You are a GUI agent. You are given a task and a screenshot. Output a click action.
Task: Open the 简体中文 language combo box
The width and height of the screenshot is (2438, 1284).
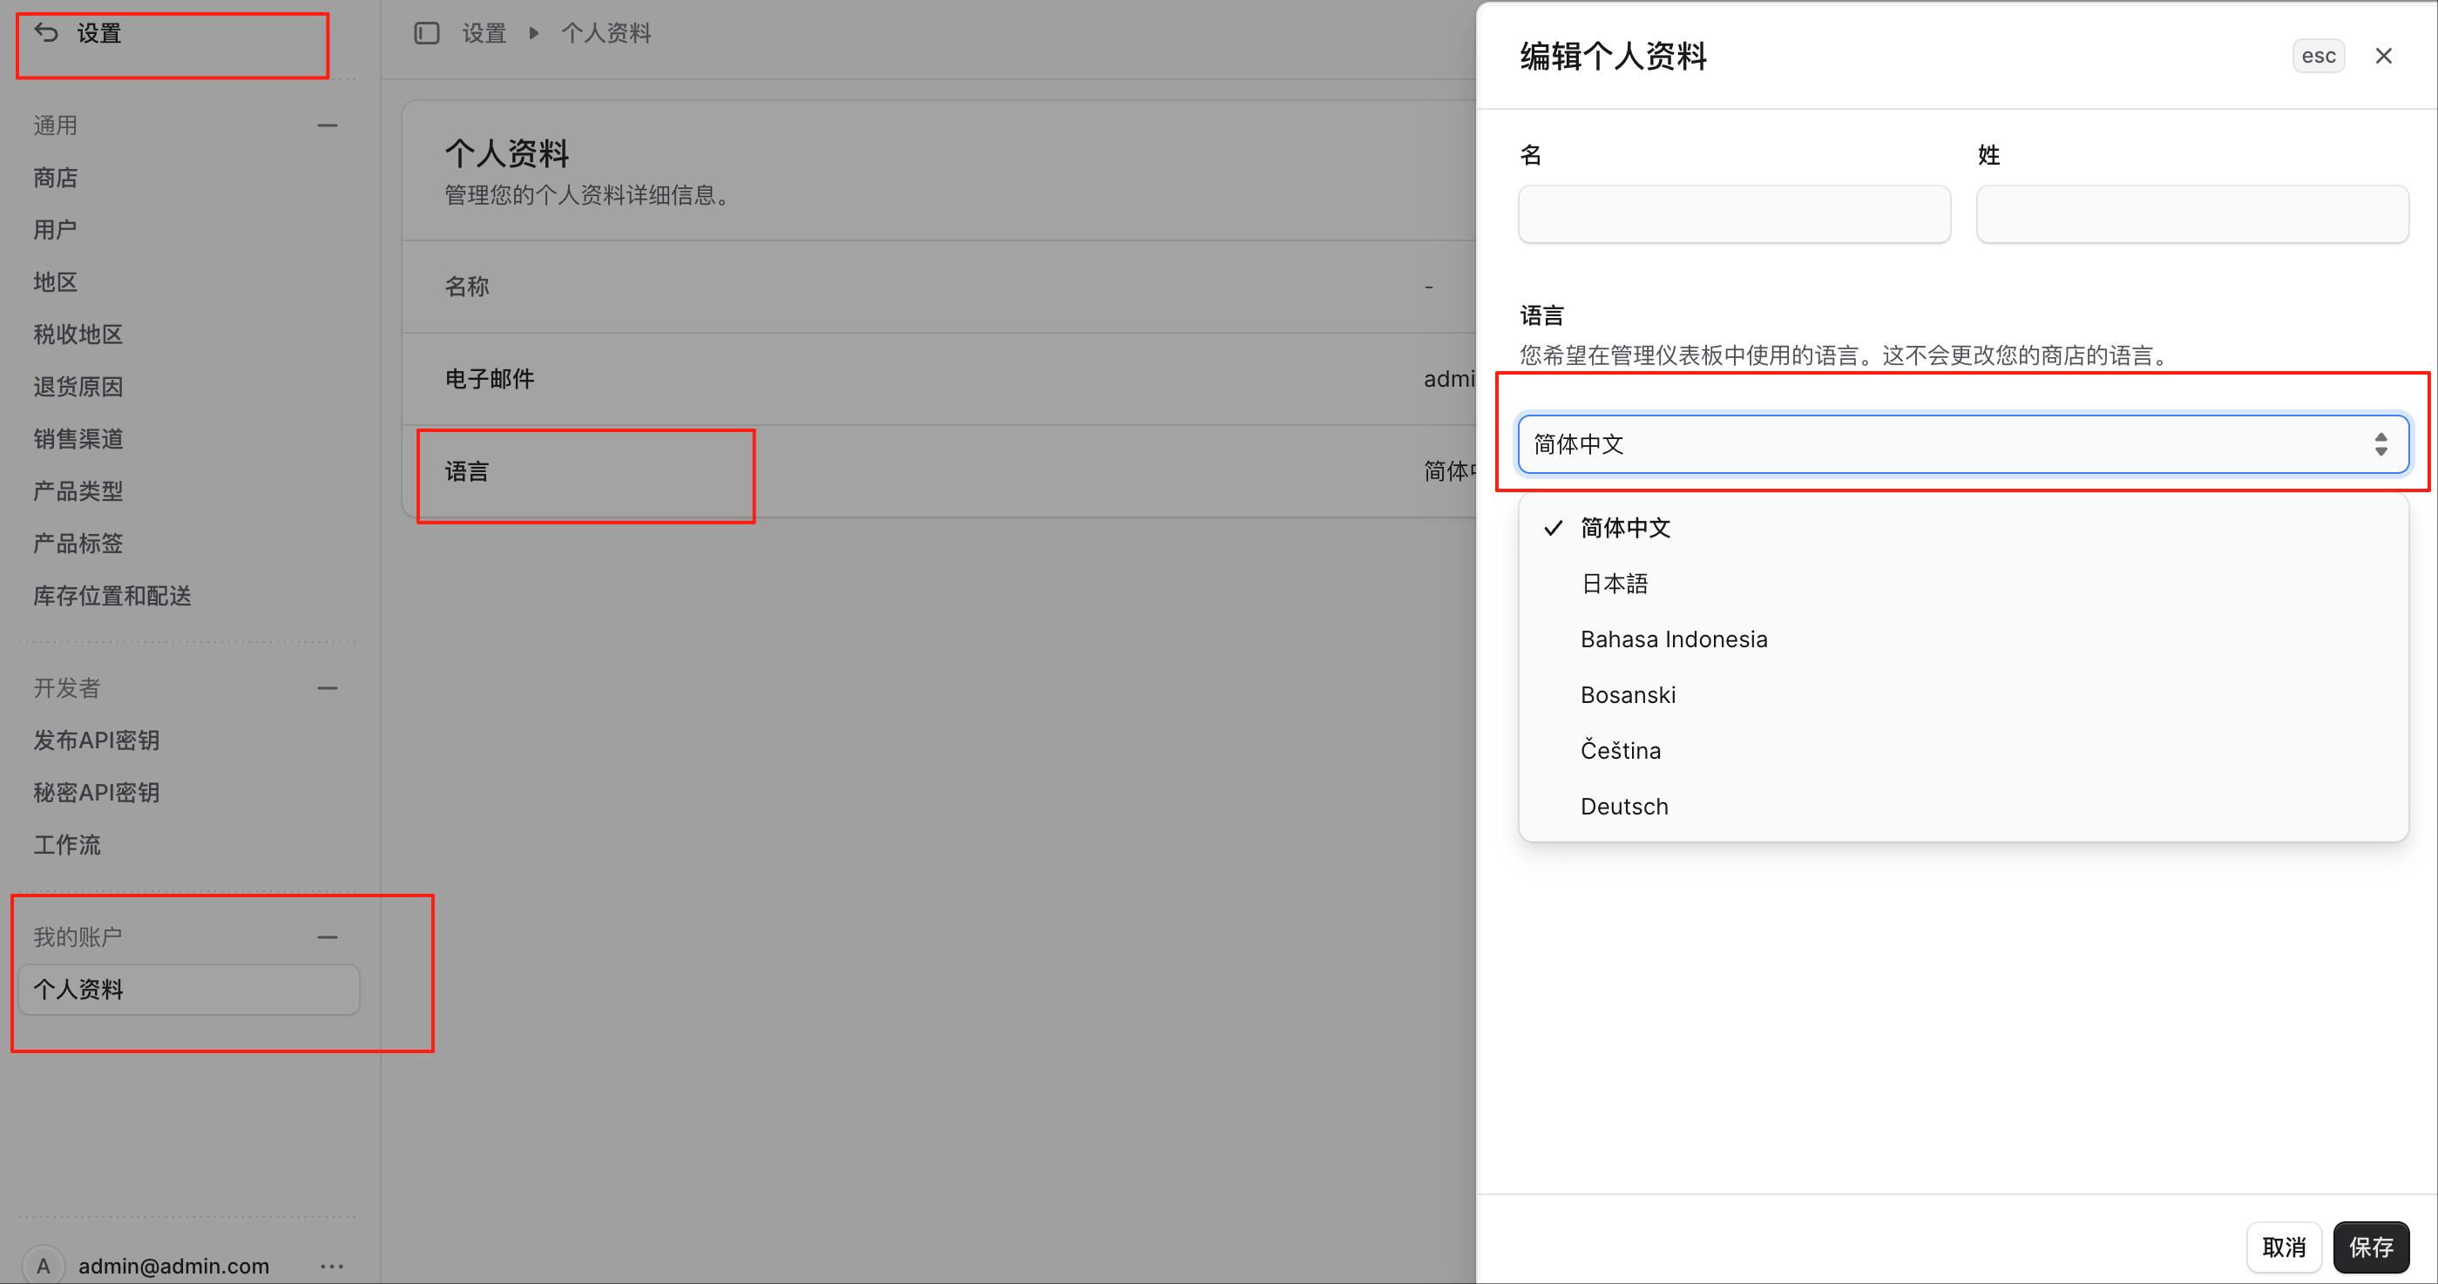[1963, 443]
